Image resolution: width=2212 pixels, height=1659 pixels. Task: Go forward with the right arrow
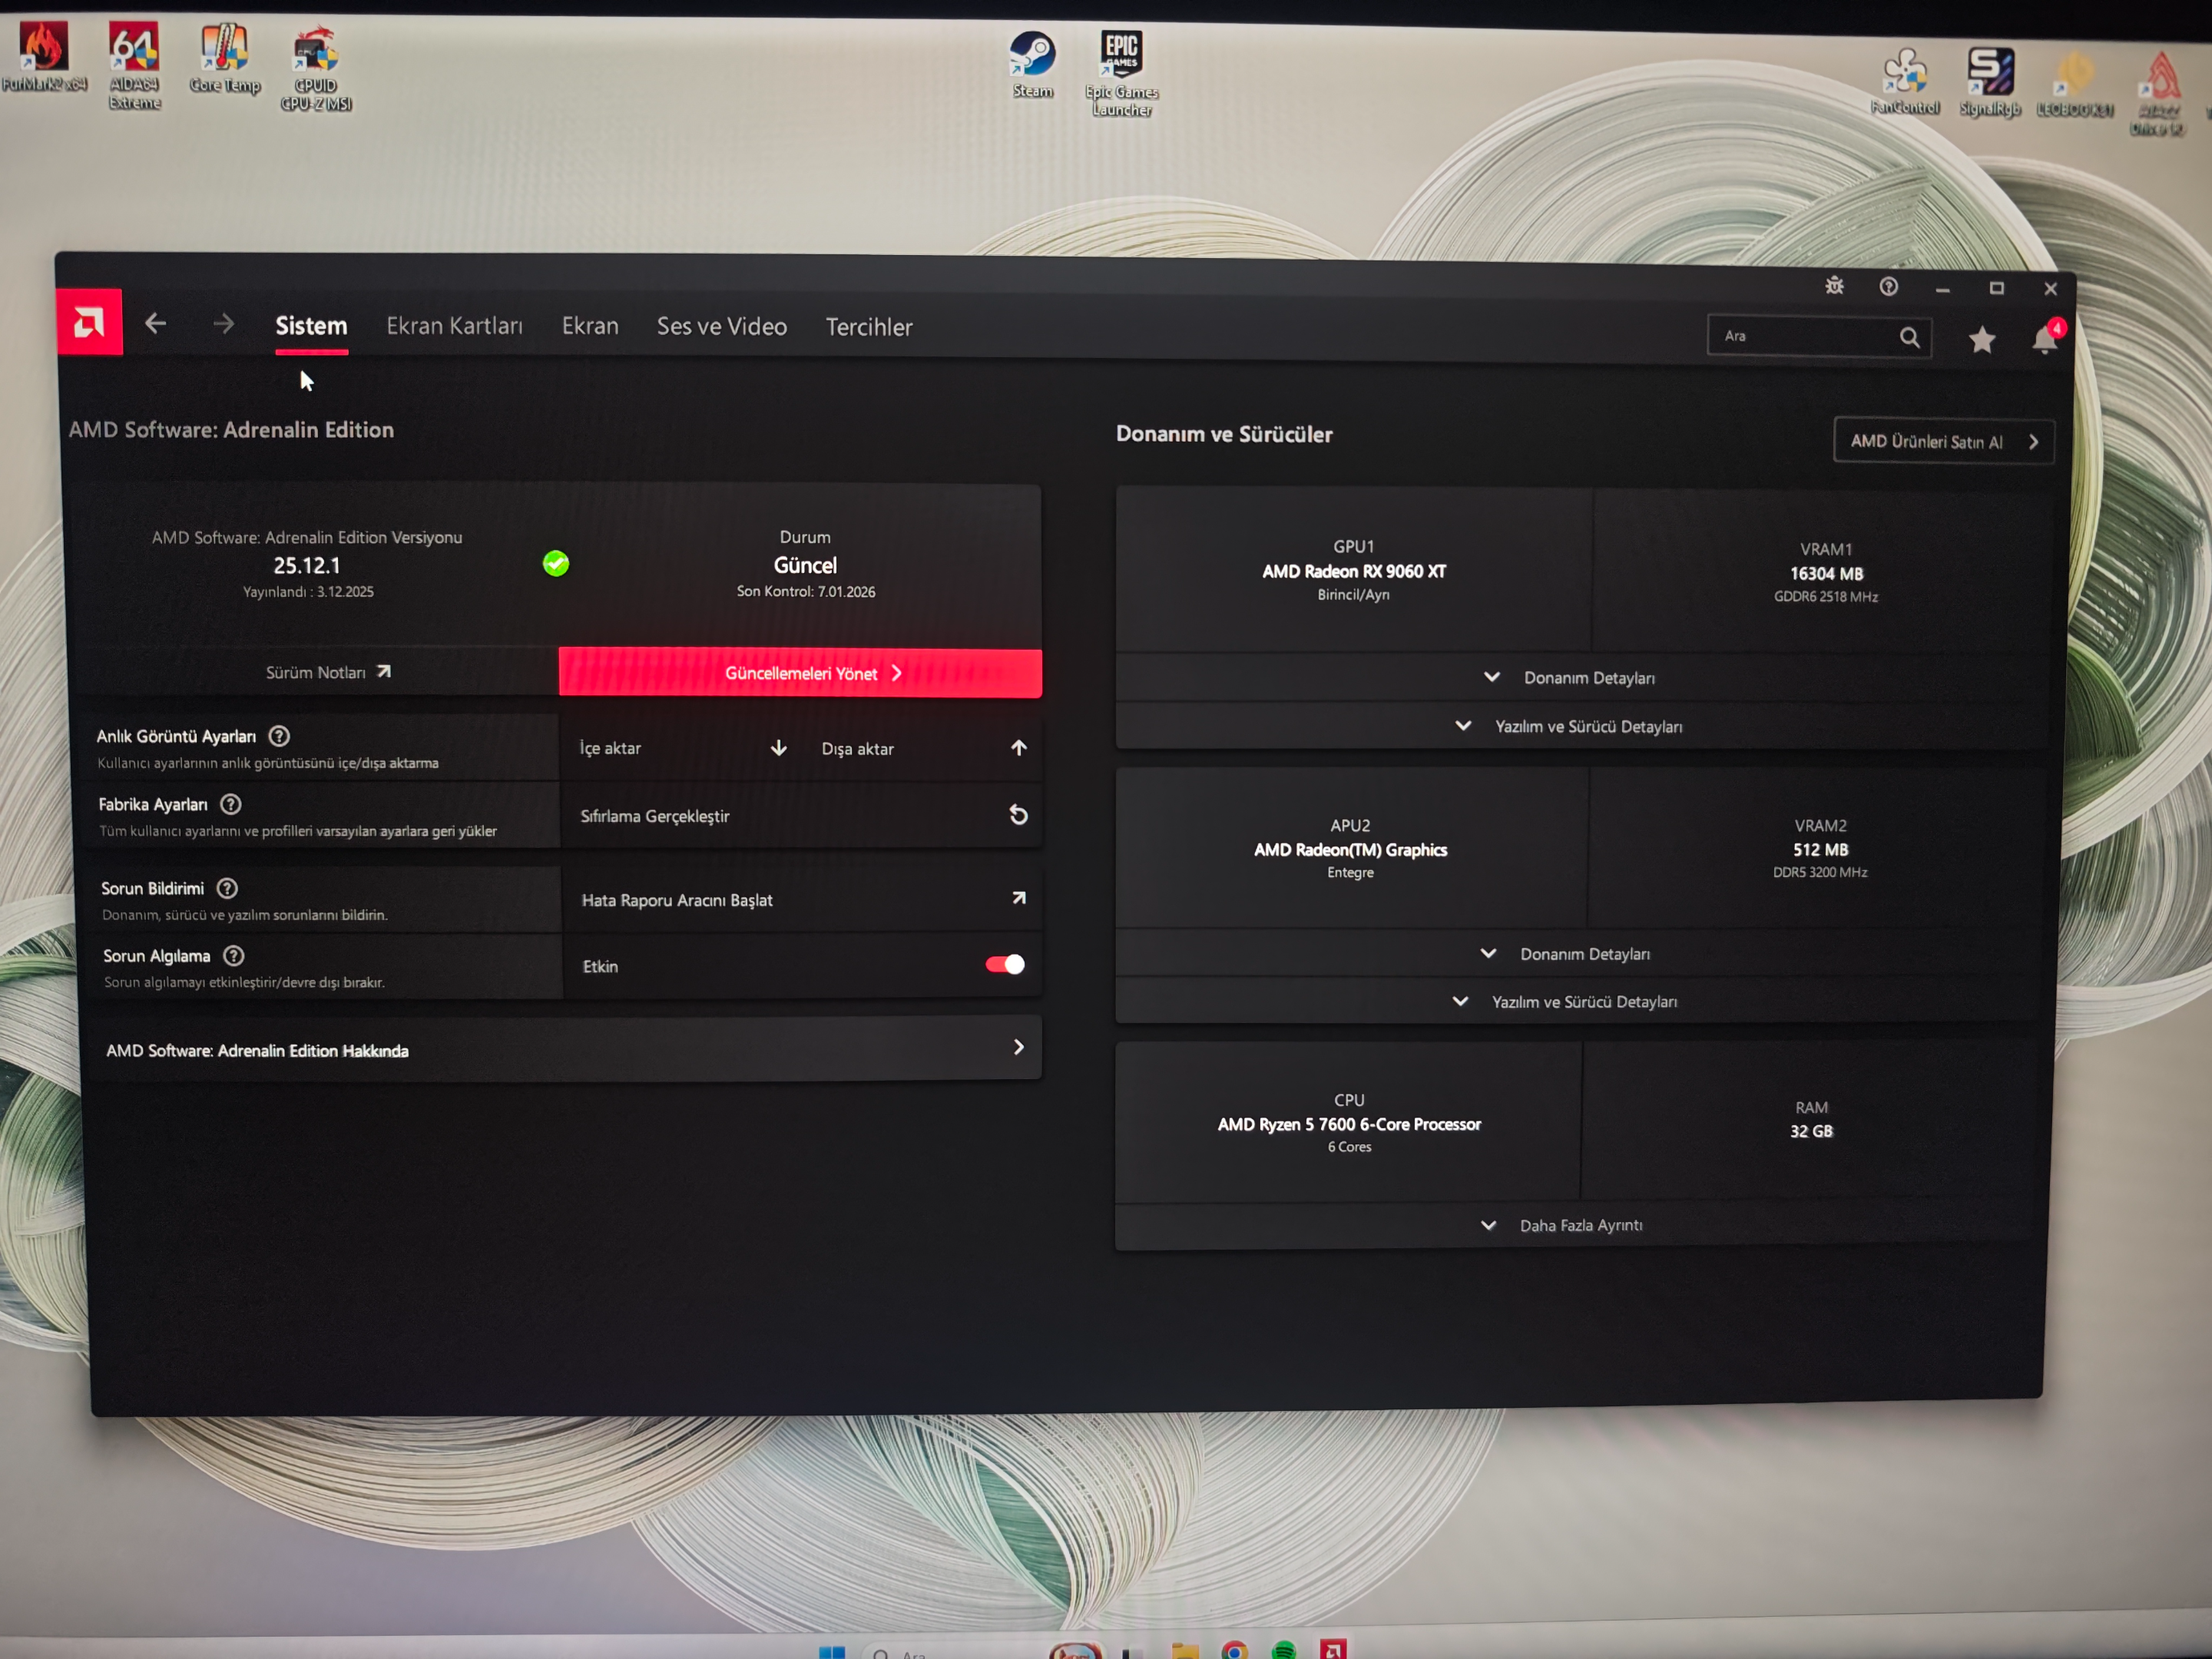pyautogui.click(x=224, y=324)
